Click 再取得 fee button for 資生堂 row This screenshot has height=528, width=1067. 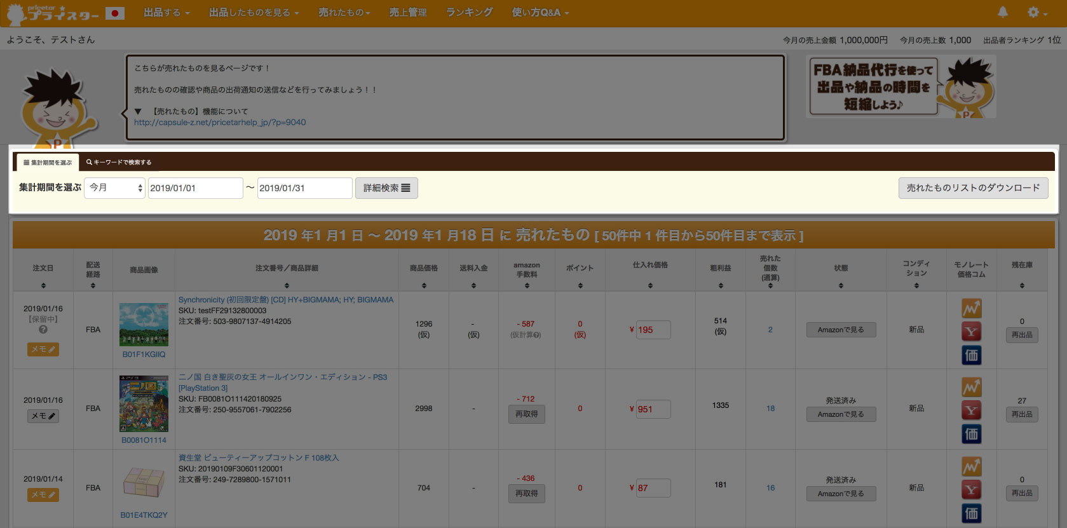tap(527, 494)
